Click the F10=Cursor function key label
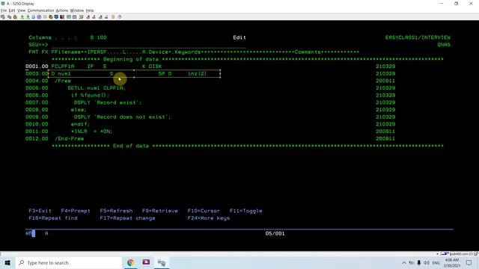The image size is (479, 269). coord(204,211)
